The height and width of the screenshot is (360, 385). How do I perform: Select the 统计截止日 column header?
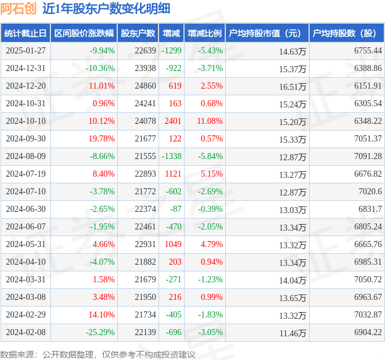click(x=26, y=33)
